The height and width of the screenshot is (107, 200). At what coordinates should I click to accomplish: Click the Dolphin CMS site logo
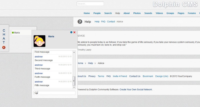tap(175, 4)
